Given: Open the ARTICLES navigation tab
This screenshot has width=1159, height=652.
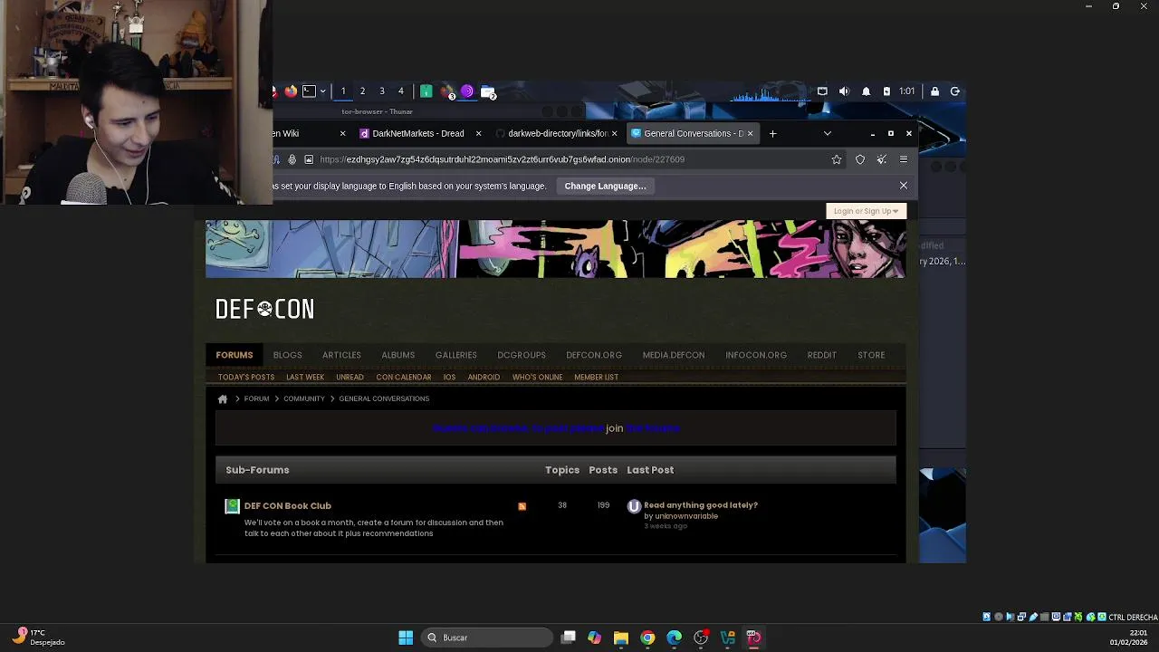Looking at the screenshot, I should tap(341, 355).
